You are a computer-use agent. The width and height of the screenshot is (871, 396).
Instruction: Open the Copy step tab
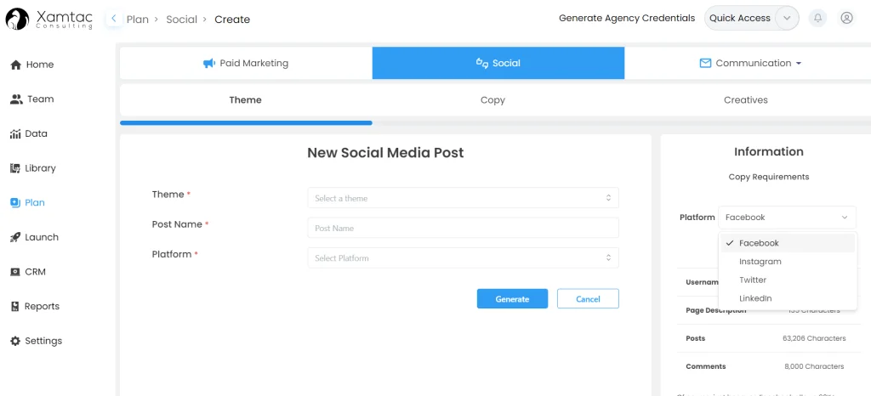(x=492, y=100)
